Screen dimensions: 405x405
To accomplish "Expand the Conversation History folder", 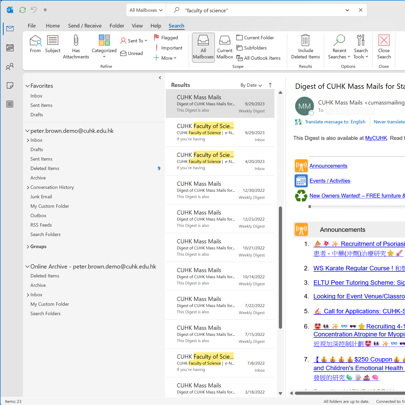I will pyautogui.click(x=28, y=187).
